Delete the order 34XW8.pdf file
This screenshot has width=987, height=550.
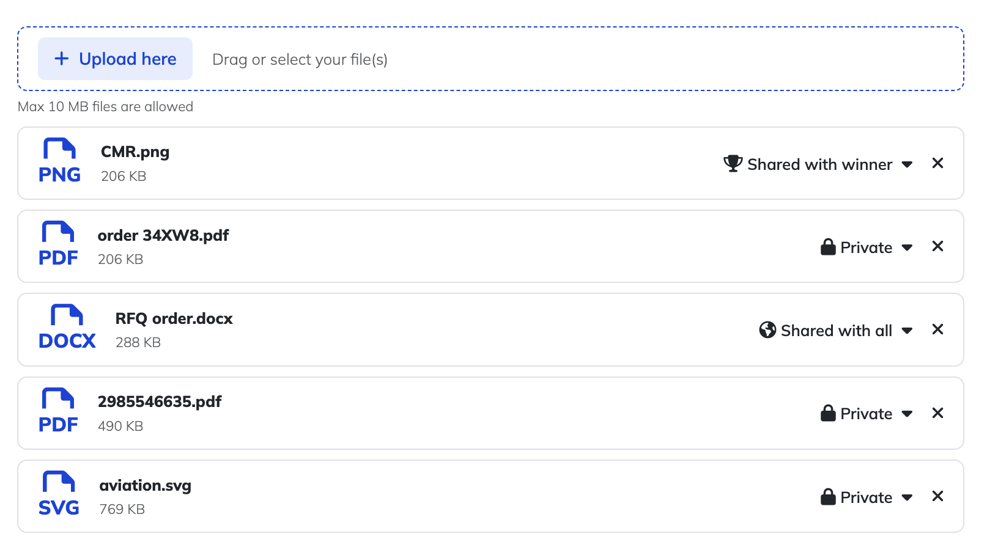pos(937,246)
